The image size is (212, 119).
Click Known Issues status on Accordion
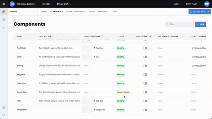(x=123, y=92)
